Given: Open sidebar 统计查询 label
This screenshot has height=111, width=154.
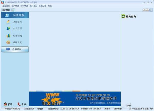Looking at the screenshot, I should 17,36.
